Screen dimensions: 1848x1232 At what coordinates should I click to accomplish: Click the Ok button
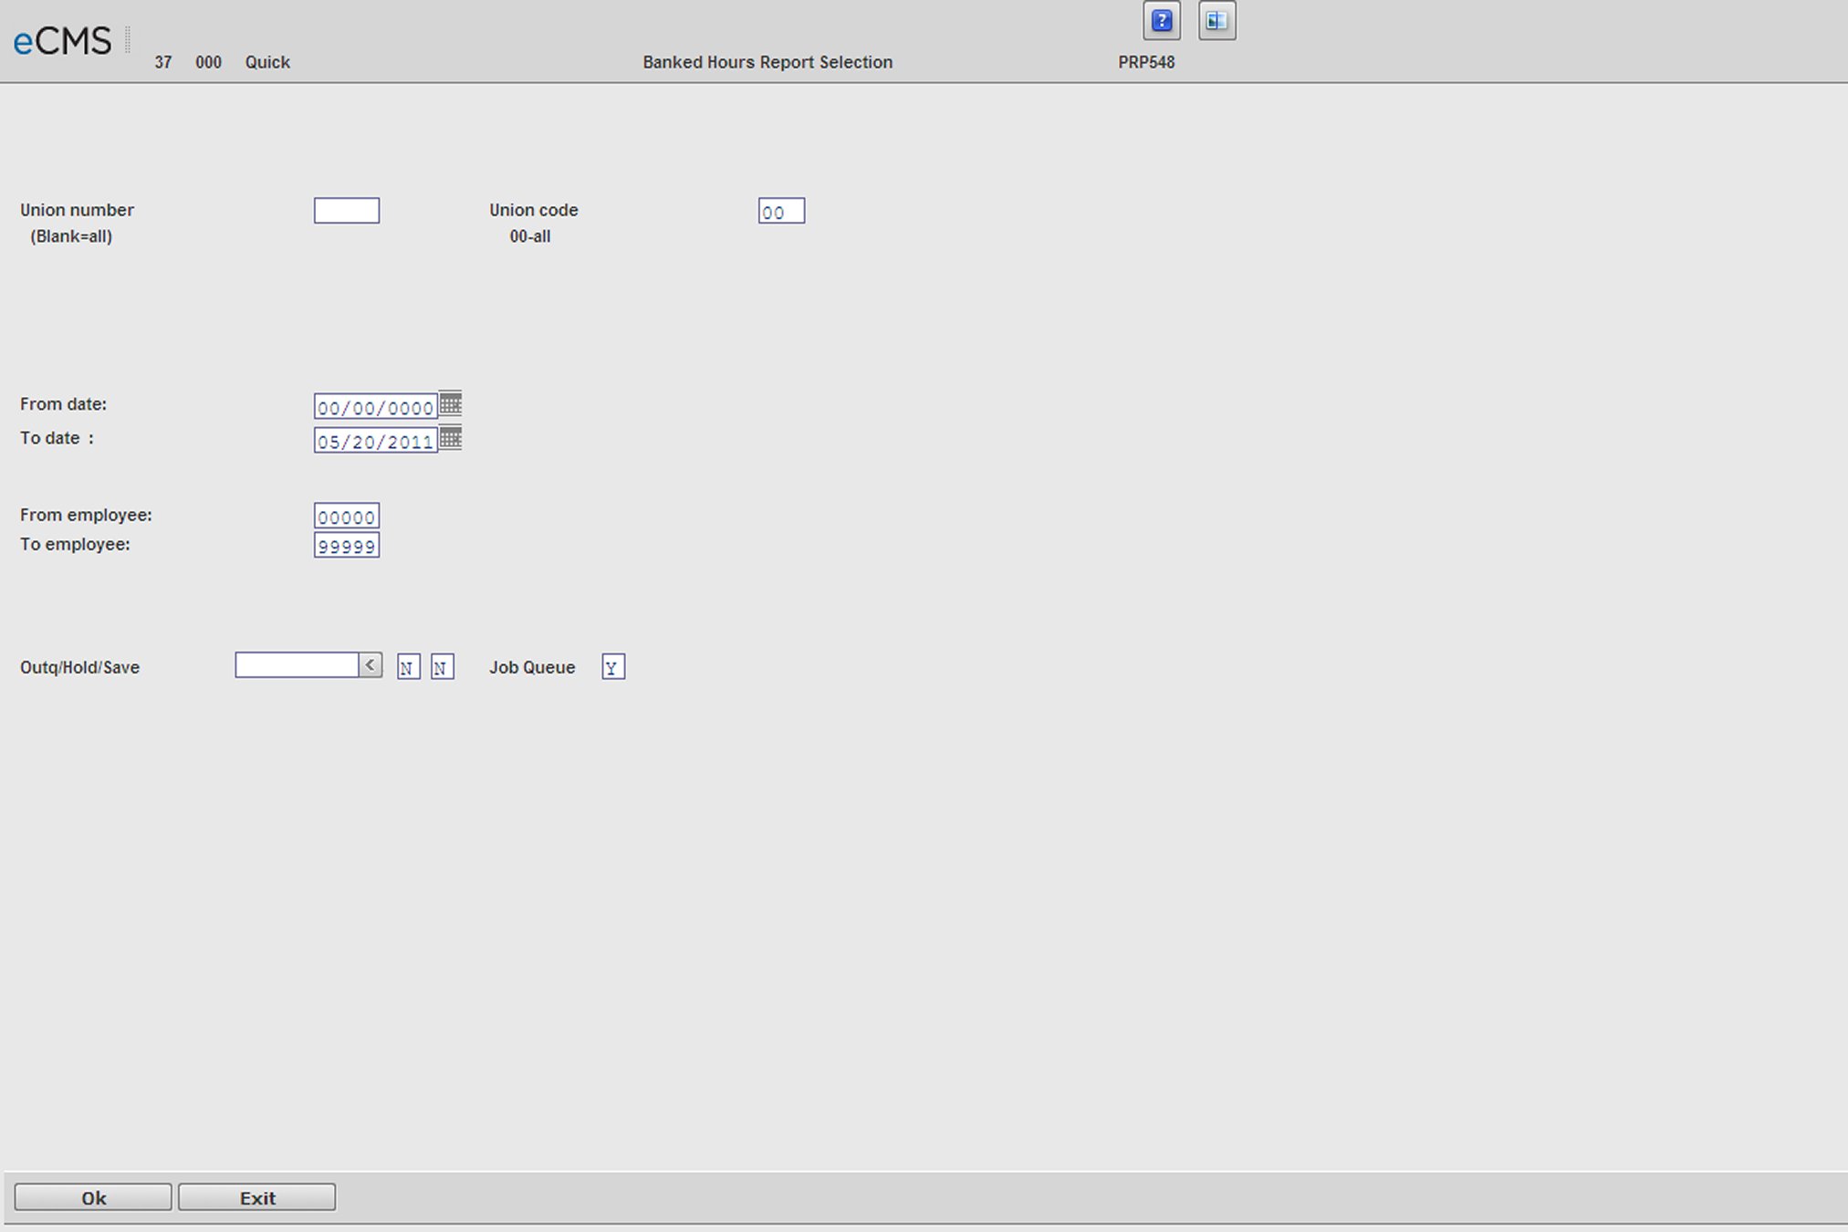(93, 1197)
